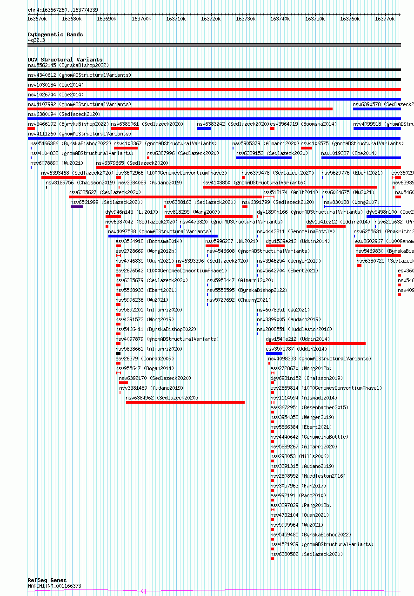This screenshot has width=414, height=596.
Task: Click the 163750k ruler tick label
Action: click(315, 19)
